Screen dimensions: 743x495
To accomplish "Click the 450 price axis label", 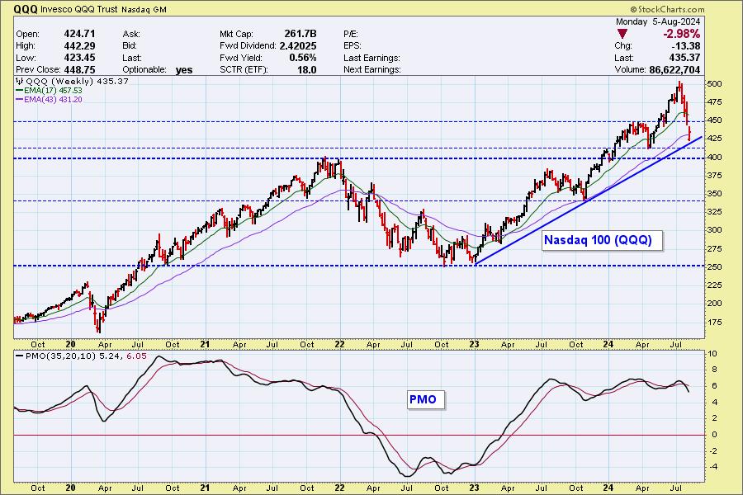I will (x=714, y=120).
